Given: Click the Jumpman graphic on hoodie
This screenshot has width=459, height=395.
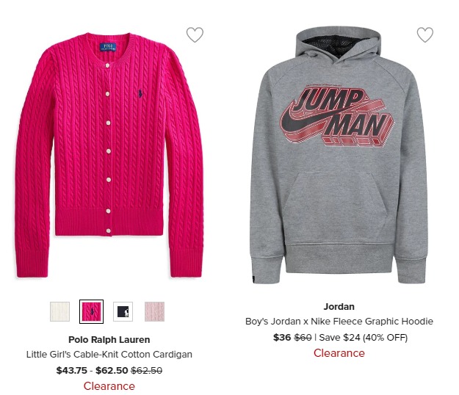Looking at the screenshot, I should [x=337, y=117].
